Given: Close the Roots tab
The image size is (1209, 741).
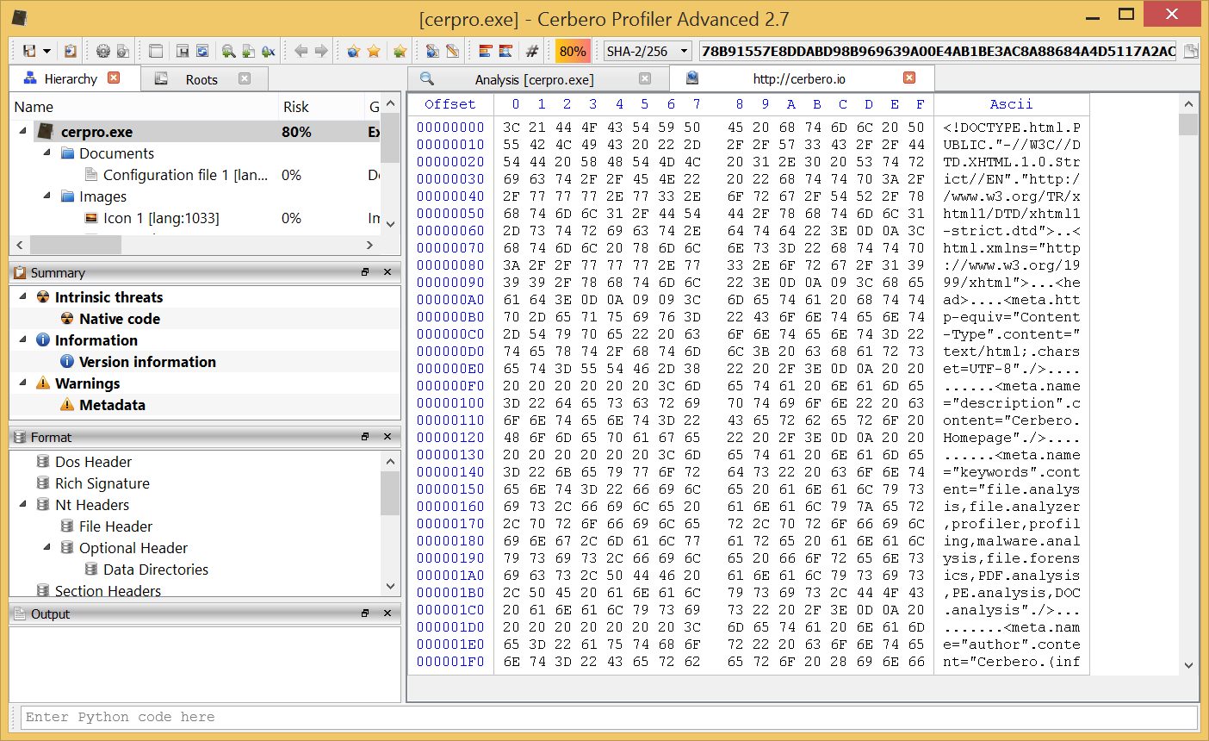Looking at the screenshot, I should pyautogui.click(x=245, y=78).
